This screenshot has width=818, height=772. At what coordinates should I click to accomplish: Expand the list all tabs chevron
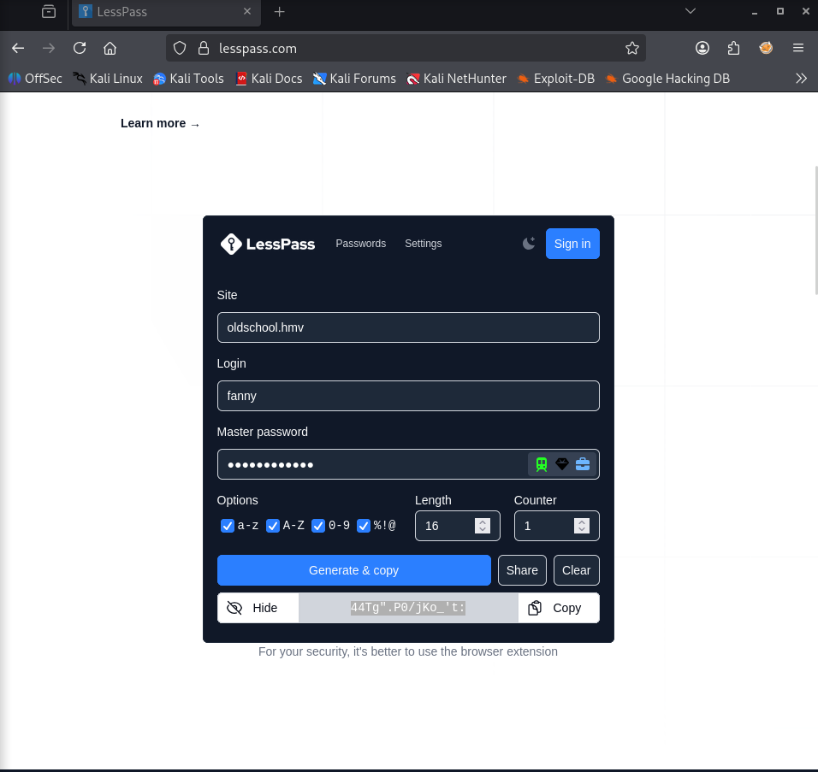(691, 11)
